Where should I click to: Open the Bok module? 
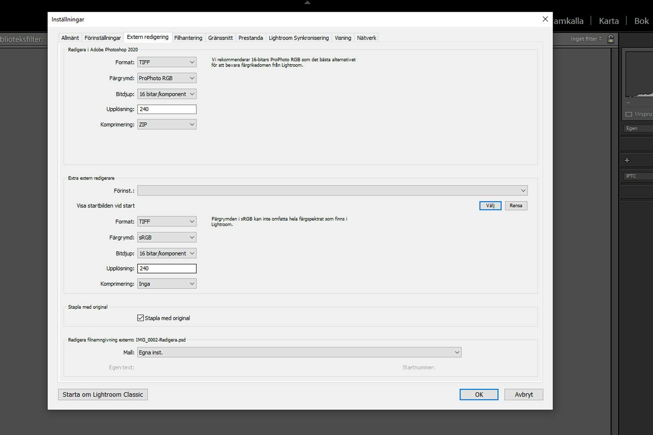642,21
